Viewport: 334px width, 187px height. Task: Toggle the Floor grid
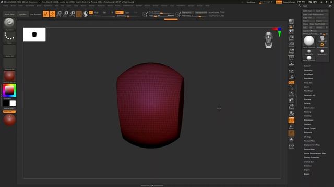click(291, 64)
